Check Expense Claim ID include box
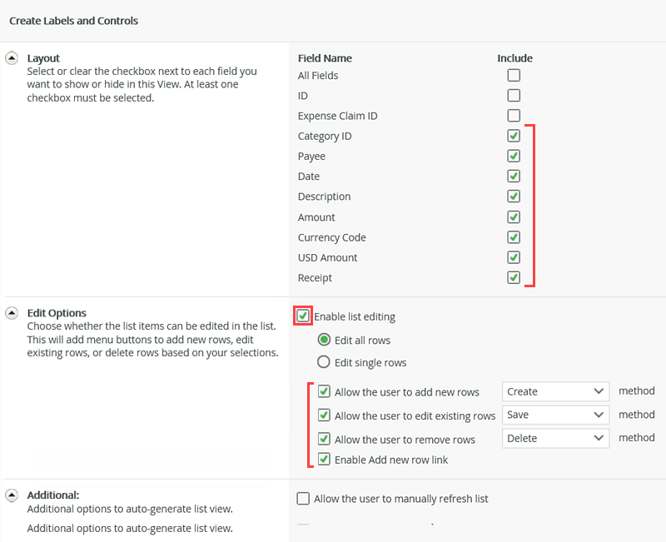This screenshot has height=542, width=666. tap(514, 115)
